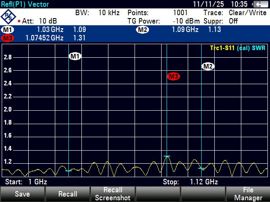The image size is (270, 202).
Task: Click the M2 cyan marker tick on trace
Action: (201, 168)
